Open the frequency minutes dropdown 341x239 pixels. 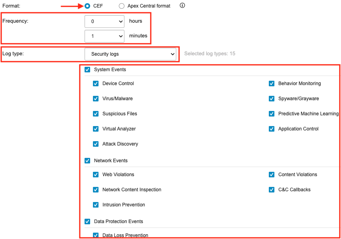click(104, 36)
